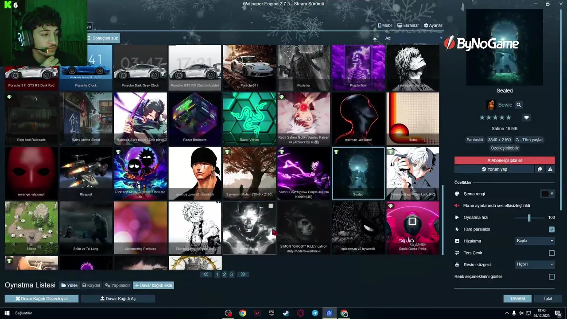Click Yapılandır playlist button
This screenshot has width=567, height=319.
pos(117,285)
